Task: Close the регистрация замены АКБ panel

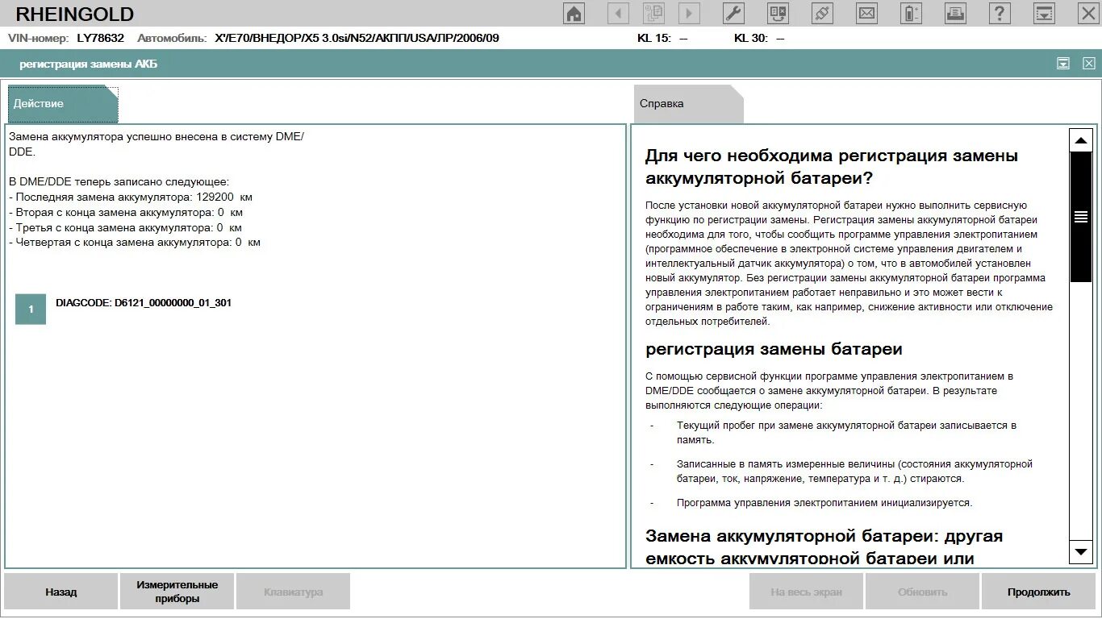Action: click(1089, 64)
